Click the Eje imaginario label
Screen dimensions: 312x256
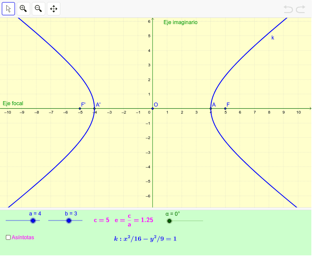[x=181, y=22]
